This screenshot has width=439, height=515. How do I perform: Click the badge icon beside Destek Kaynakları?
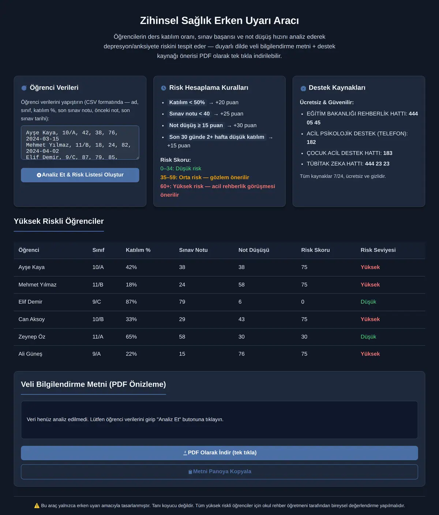point(303,88)
